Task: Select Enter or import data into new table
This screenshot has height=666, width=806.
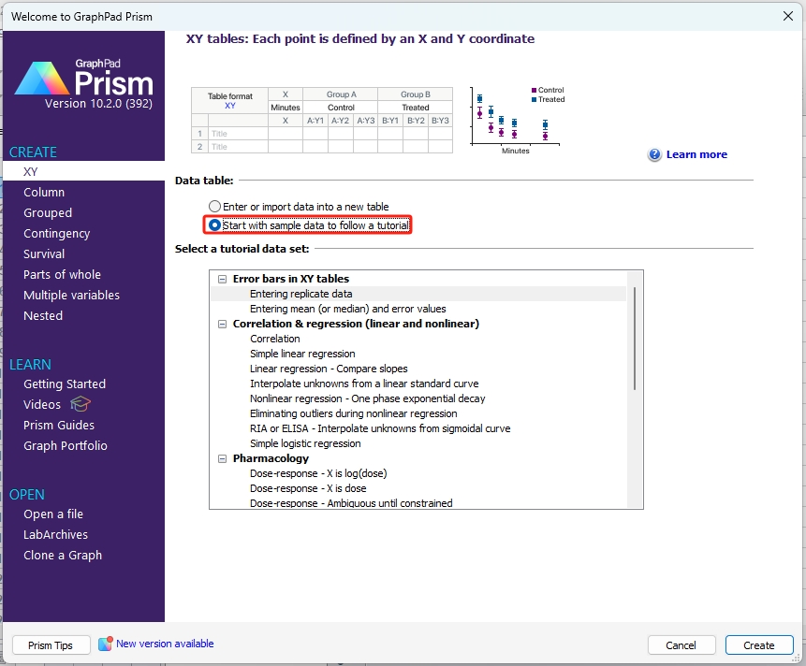Action: click(x=215, y=207)
